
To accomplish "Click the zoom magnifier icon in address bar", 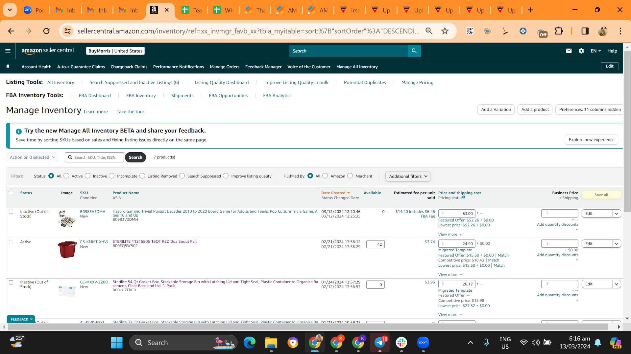I will point(429,31).
